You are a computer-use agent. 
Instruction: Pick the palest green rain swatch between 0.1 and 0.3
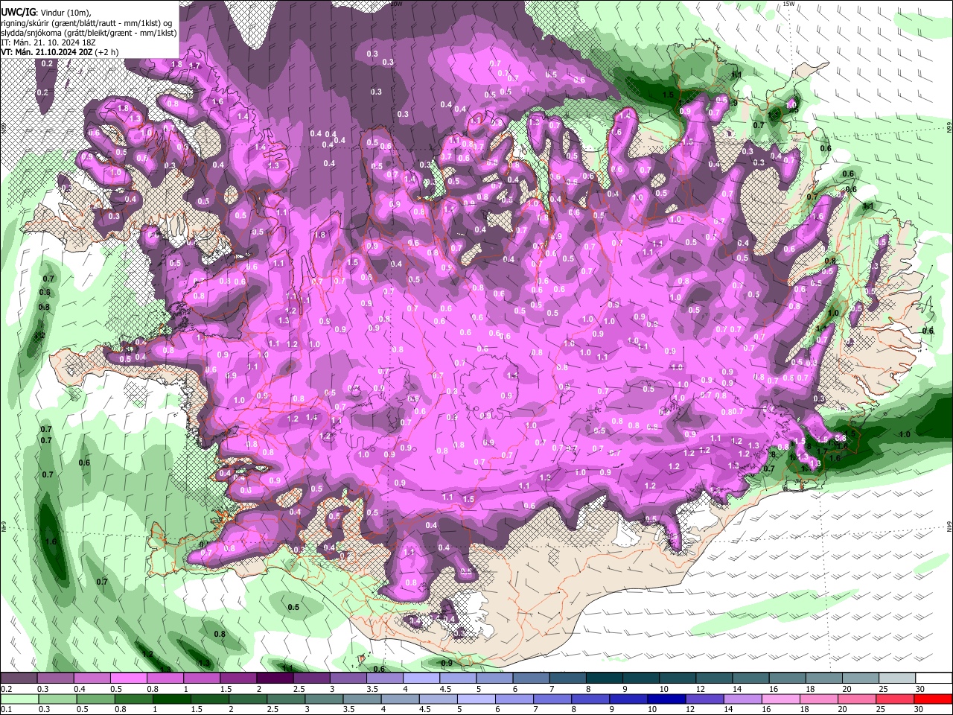[x=19, y=699]
